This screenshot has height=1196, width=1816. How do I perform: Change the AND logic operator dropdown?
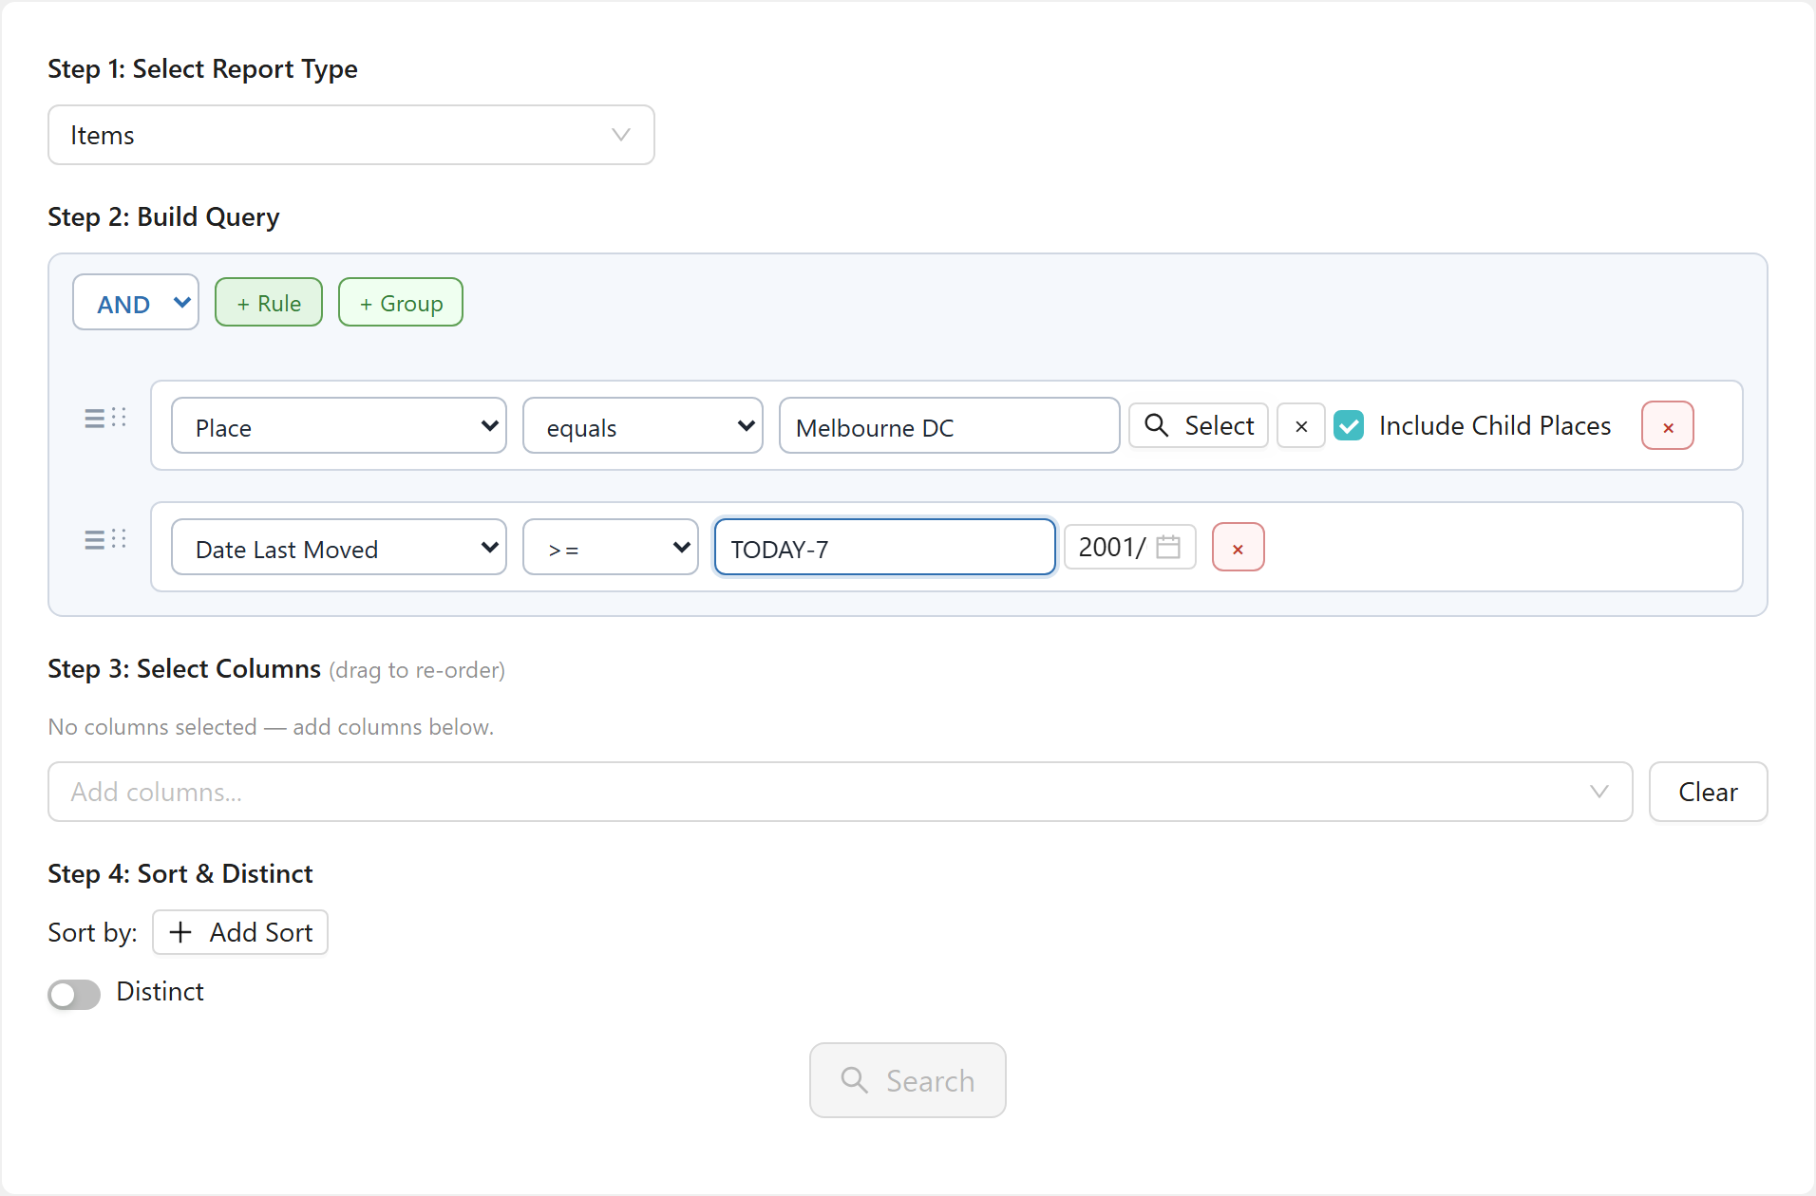(136, 303)
